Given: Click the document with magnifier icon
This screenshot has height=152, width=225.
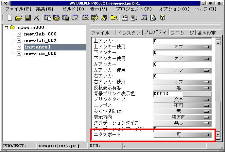Looking at the screenshot, I should pyautogui.click(x=153, y=18).
